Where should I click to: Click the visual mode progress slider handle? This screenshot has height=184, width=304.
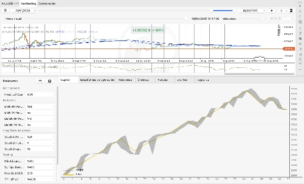pos(186,19)
